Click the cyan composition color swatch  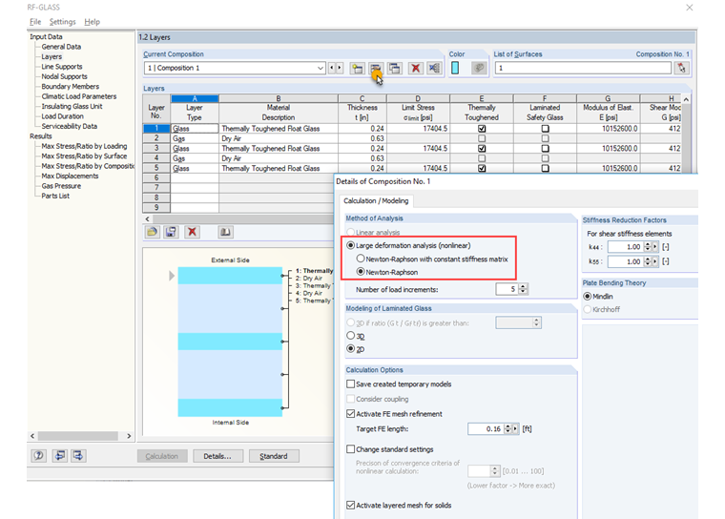[x=455, y=68]
